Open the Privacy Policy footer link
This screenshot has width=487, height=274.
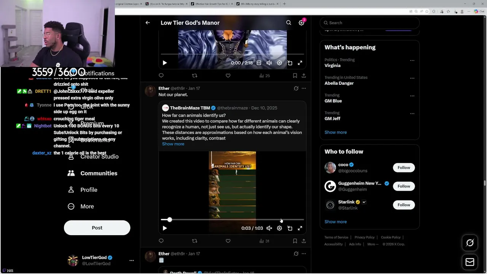point(364,237)
